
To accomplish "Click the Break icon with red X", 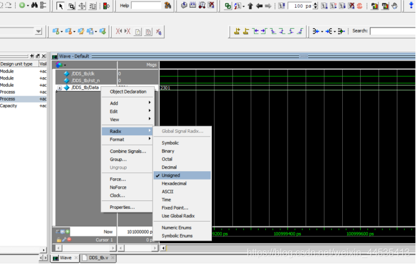I will 351,6.
